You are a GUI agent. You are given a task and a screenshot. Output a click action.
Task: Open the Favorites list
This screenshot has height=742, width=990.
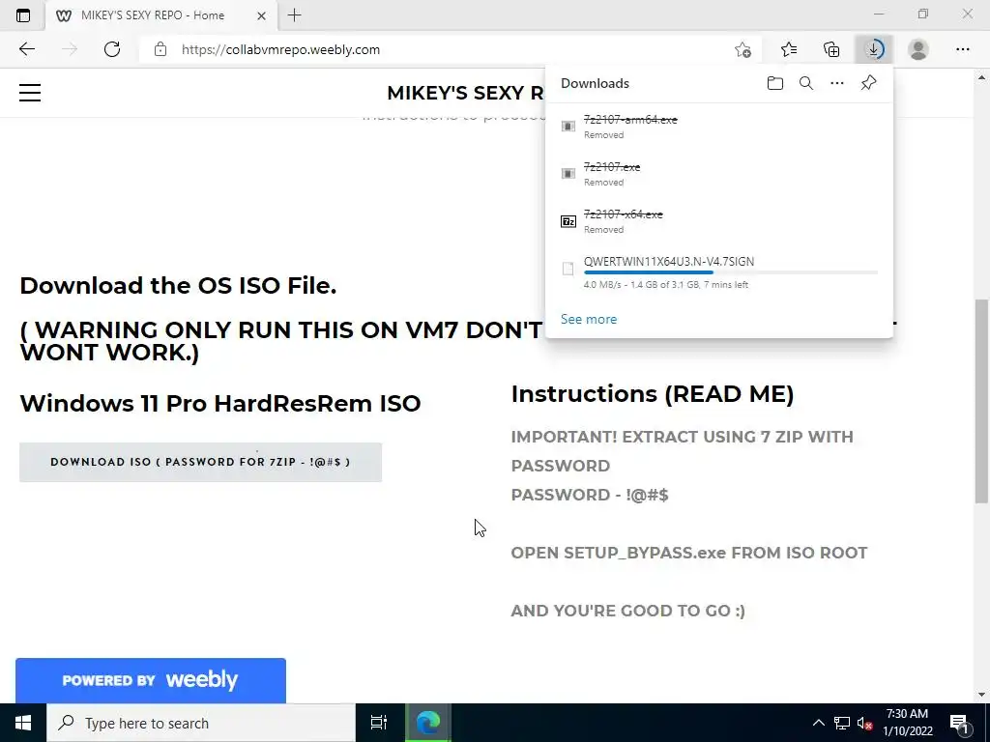tap(789, 49)
